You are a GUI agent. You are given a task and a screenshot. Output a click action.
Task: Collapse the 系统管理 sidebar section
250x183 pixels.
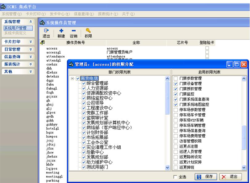tap(30, 22)
